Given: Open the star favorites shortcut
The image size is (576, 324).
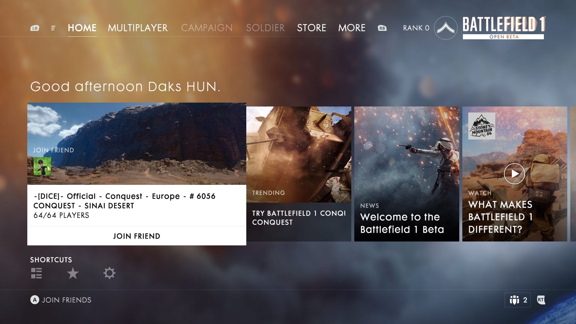Looking at the screenshot, I should [x=73, y=273].
